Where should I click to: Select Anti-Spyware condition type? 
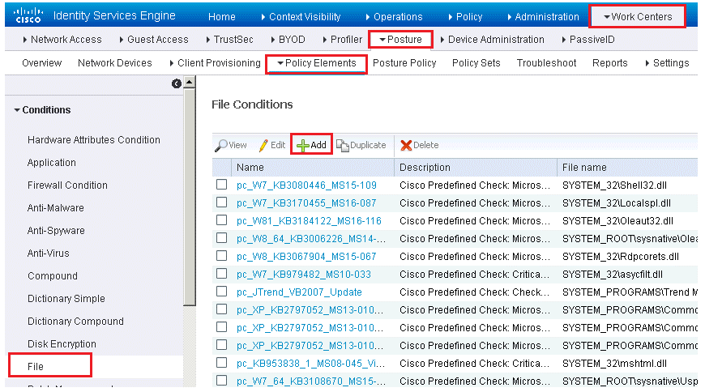[56, 231]
